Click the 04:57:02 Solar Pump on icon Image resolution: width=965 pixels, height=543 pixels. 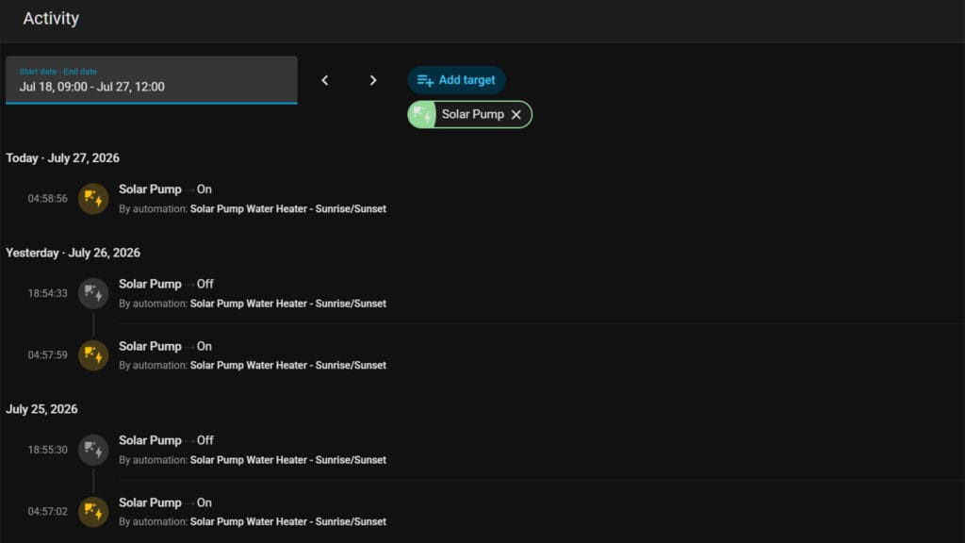point(93,512)
